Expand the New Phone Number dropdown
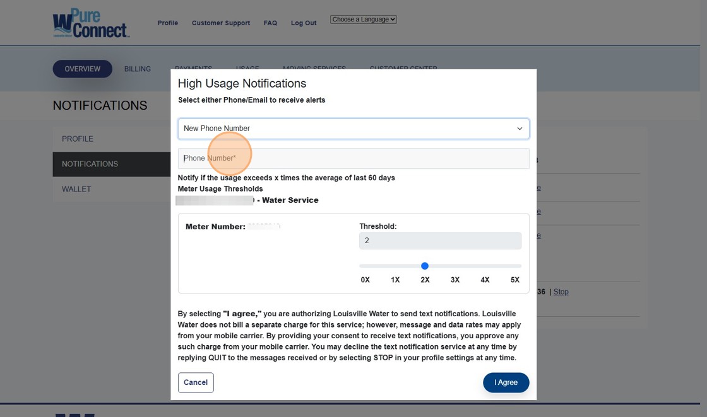The image size is (707, 417). (353, 129)
